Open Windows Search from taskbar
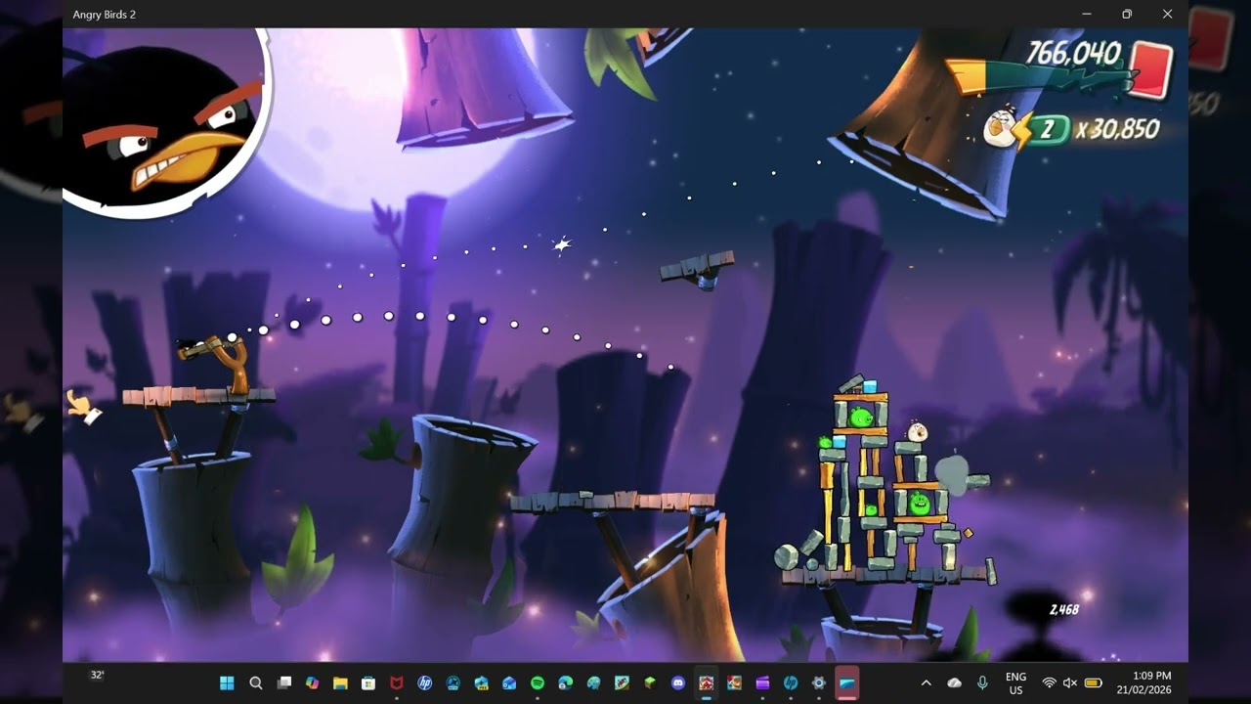Viewport: 1251px width, 704px height. 256,682
